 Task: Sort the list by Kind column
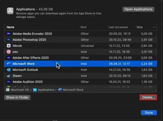(x=83, y=27)
